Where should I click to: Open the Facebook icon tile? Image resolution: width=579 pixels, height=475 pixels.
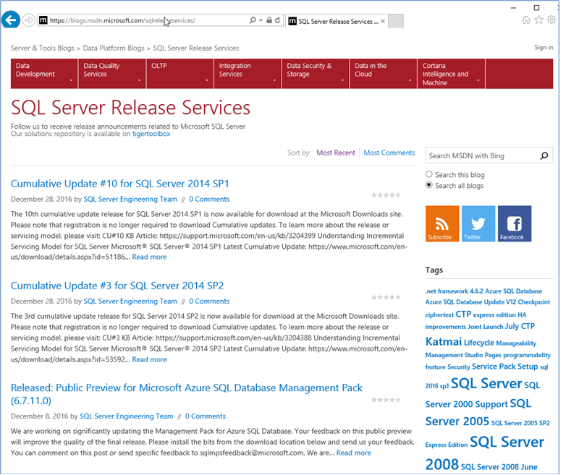click(515, 223)
